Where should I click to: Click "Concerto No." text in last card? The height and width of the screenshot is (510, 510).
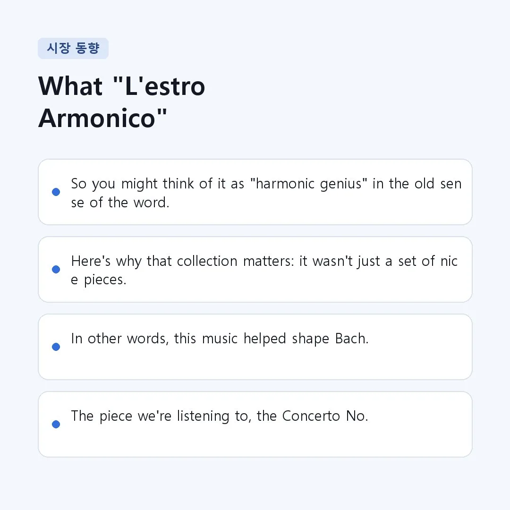point(325,416)
